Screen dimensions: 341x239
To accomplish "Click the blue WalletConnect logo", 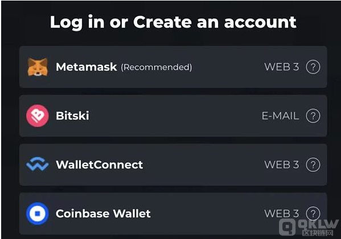I will point(38,164).
